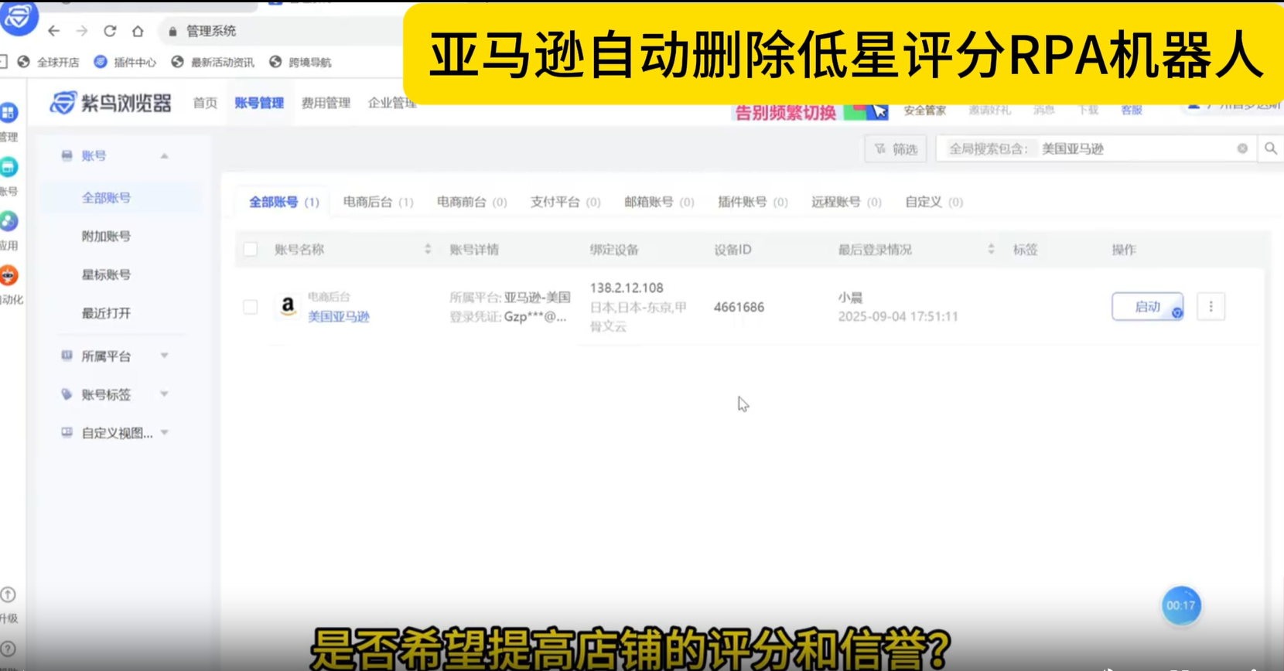Click the Amazon logo in the row

288,307
